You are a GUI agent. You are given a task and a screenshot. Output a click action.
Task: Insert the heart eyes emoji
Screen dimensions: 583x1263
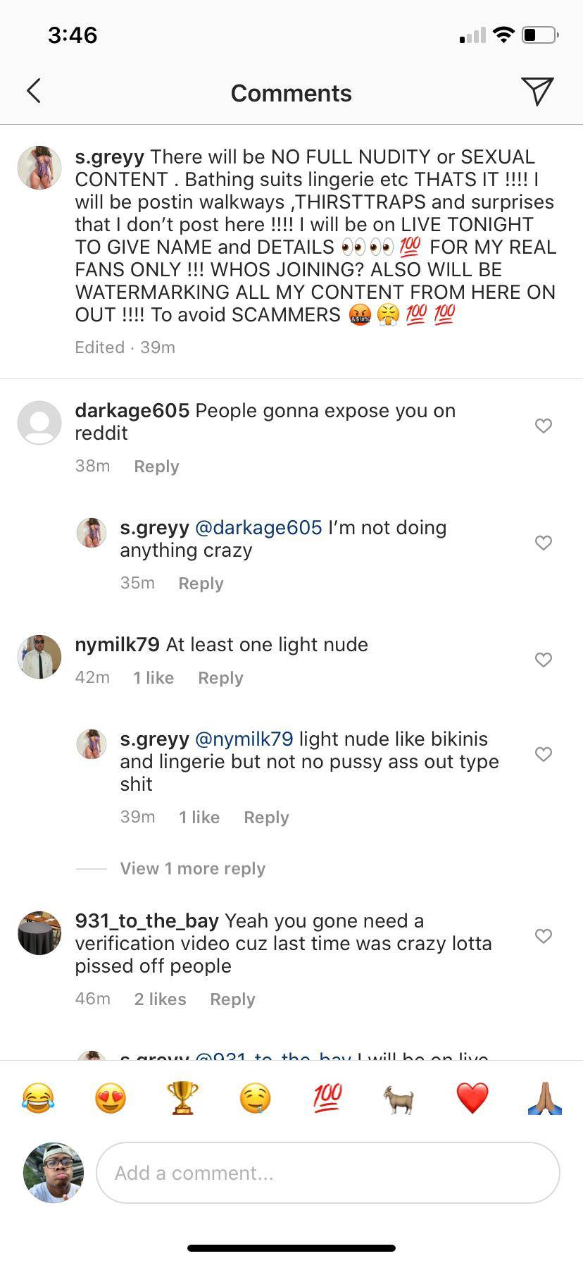tap(111, 1099)
